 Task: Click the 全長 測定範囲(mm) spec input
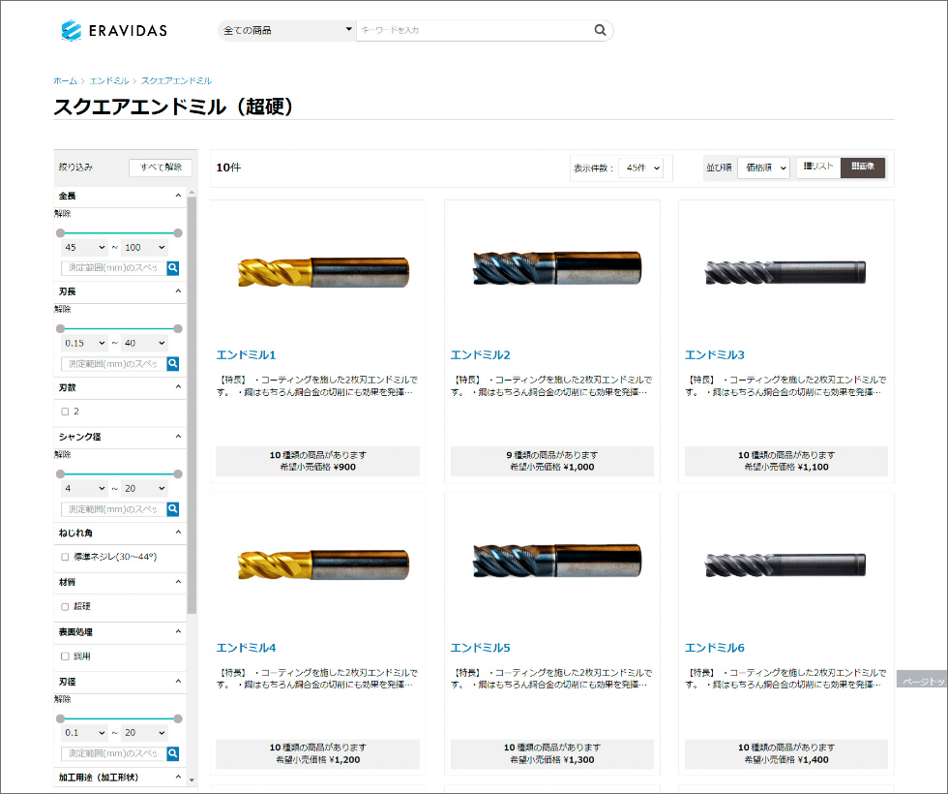pos(114,267)
